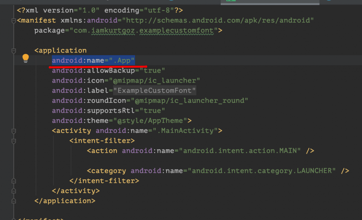Viewport: 362px width, 220px height.
Task: Click the xml version "1.0" value
Action: 89,10
